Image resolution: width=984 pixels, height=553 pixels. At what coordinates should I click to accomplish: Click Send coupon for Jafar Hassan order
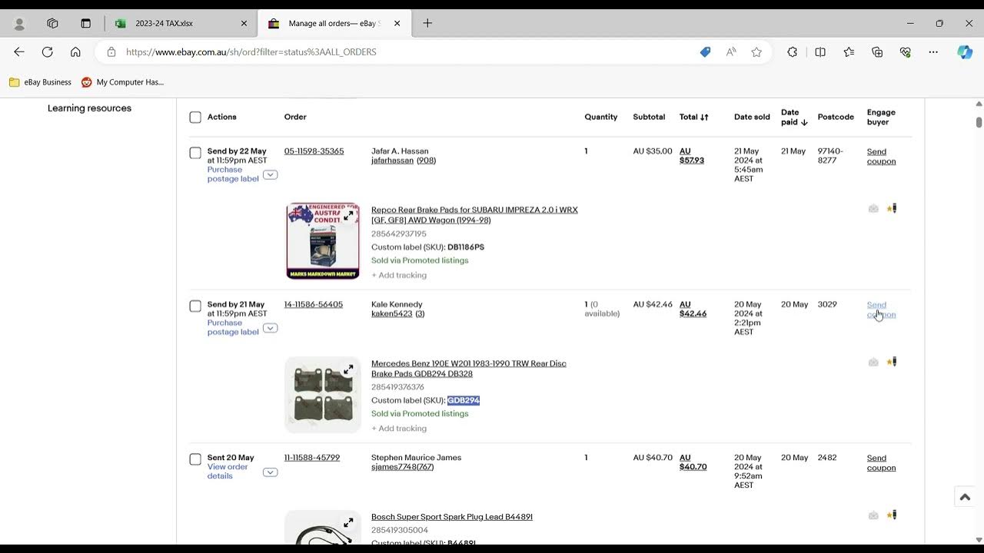point(881,157)
